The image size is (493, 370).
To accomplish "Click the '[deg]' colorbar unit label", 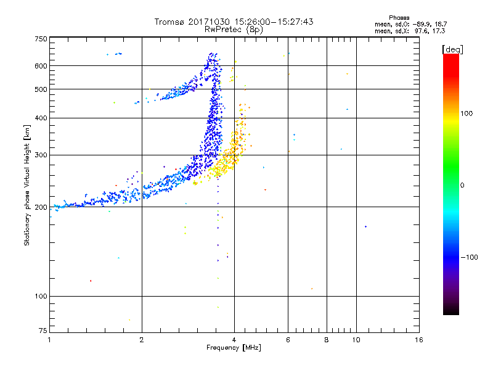I will pos(452,49).
